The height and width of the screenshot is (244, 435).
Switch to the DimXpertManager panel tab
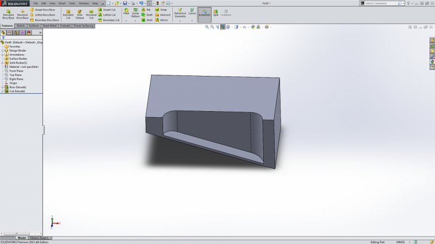(x=22, y=33)
